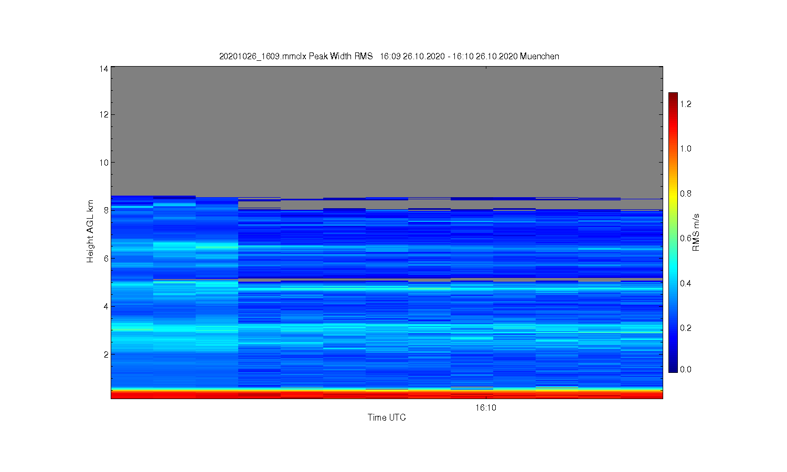Click the plot title text 20201026_1609.mmclx
787x472 pixels.
pyautogui.click(x=262, y=56)
